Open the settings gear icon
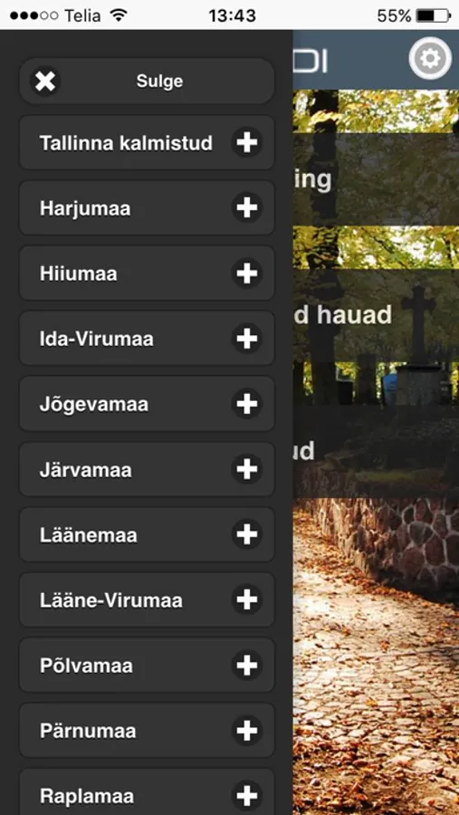Screen dimensions: 459x815 (x=429, y=59)
